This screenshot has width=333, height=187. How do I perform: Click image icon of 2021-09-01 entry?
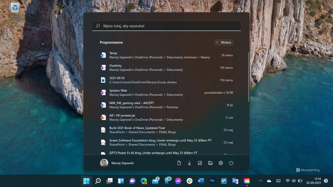point(103,80)
